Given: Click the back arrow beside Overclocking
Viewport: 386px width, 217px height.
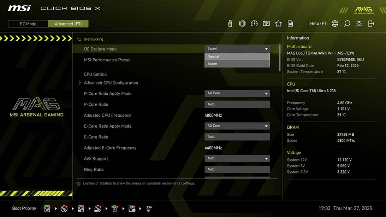Looking at the screenshot, I should (79, 39).
